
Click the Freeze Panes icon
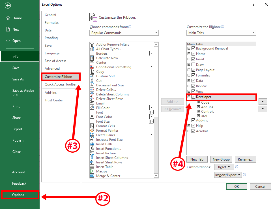click(92, 135)
